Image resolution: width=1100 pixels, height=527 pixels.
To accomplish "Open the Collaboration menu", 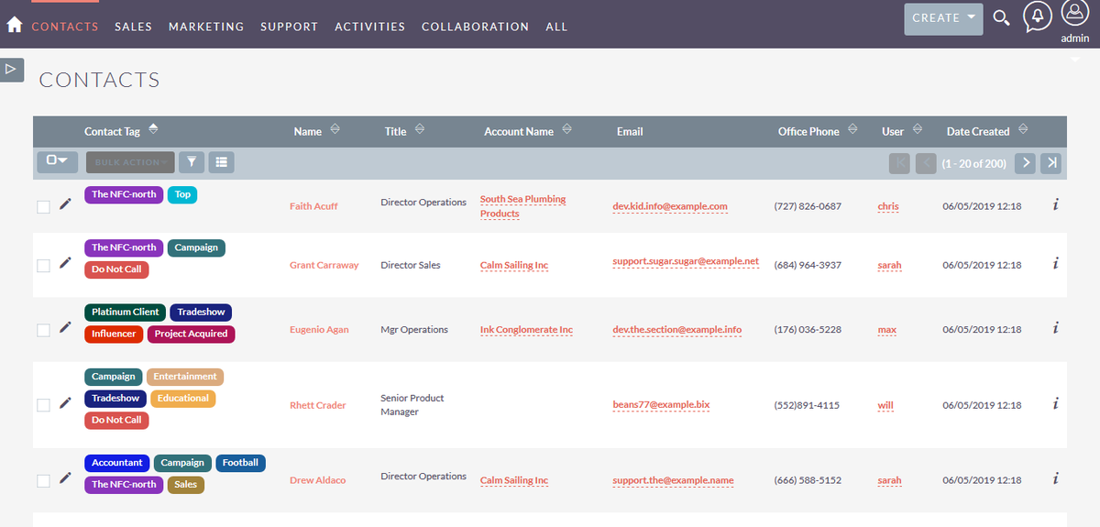I will [476, 27].
